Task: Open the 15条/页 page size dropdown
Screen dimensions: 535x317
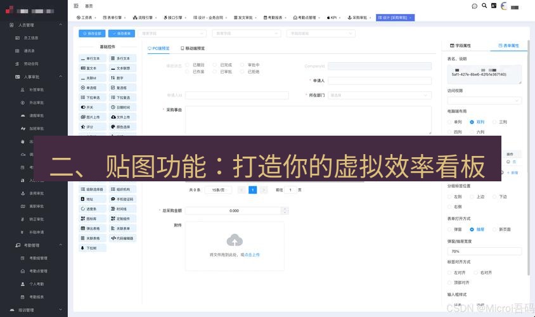Action: click(218, 190)
